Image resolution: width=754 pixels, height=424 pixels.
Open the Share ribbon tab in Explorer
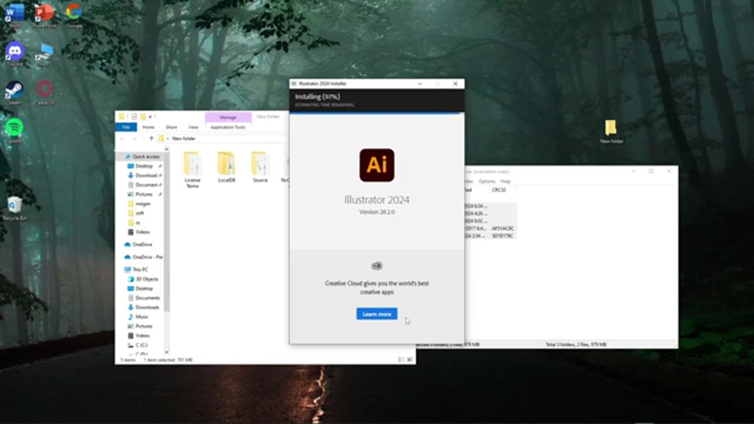coord(171,127)
